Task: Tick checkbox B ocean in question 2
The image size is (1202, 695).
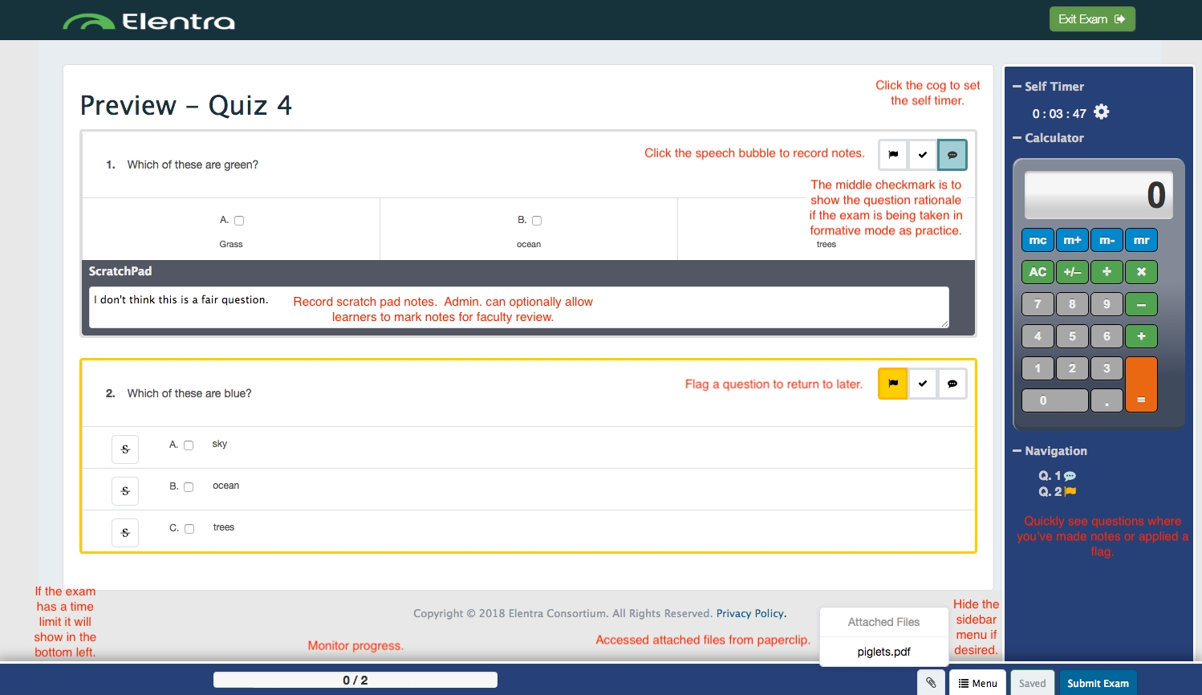Action: tap(189, 487)
